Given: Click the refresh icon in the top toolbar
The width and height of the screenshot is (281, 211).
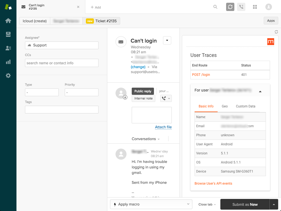Looking at the screenshot, I should click(230, 7).
